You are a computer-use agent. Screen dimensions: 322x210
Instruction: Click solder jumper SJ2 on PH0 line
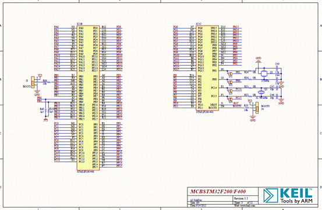[230, 82]
